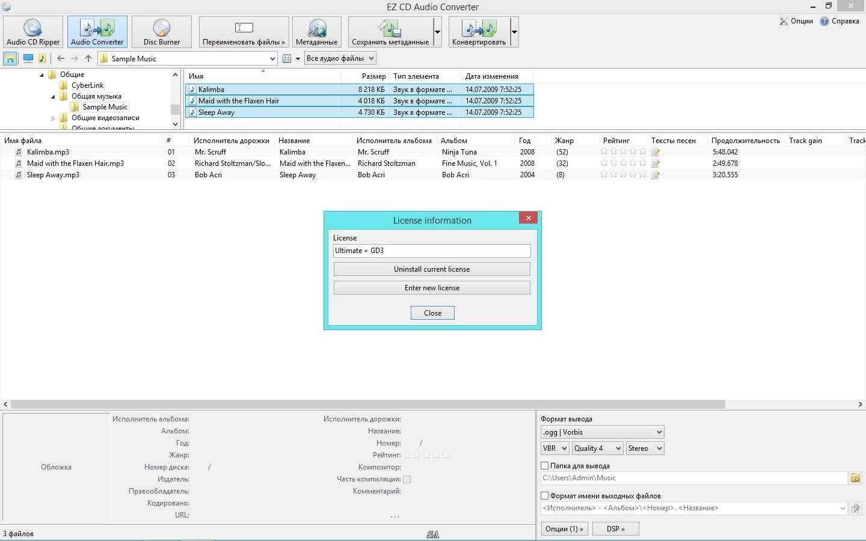
Task: Click the horizontal scrollbar of track list
Action: coord(367,405)
